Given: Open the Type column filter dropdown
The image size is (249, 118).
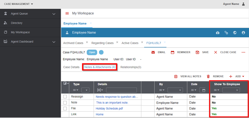Looking at the screenshot, I should point(85,90).
